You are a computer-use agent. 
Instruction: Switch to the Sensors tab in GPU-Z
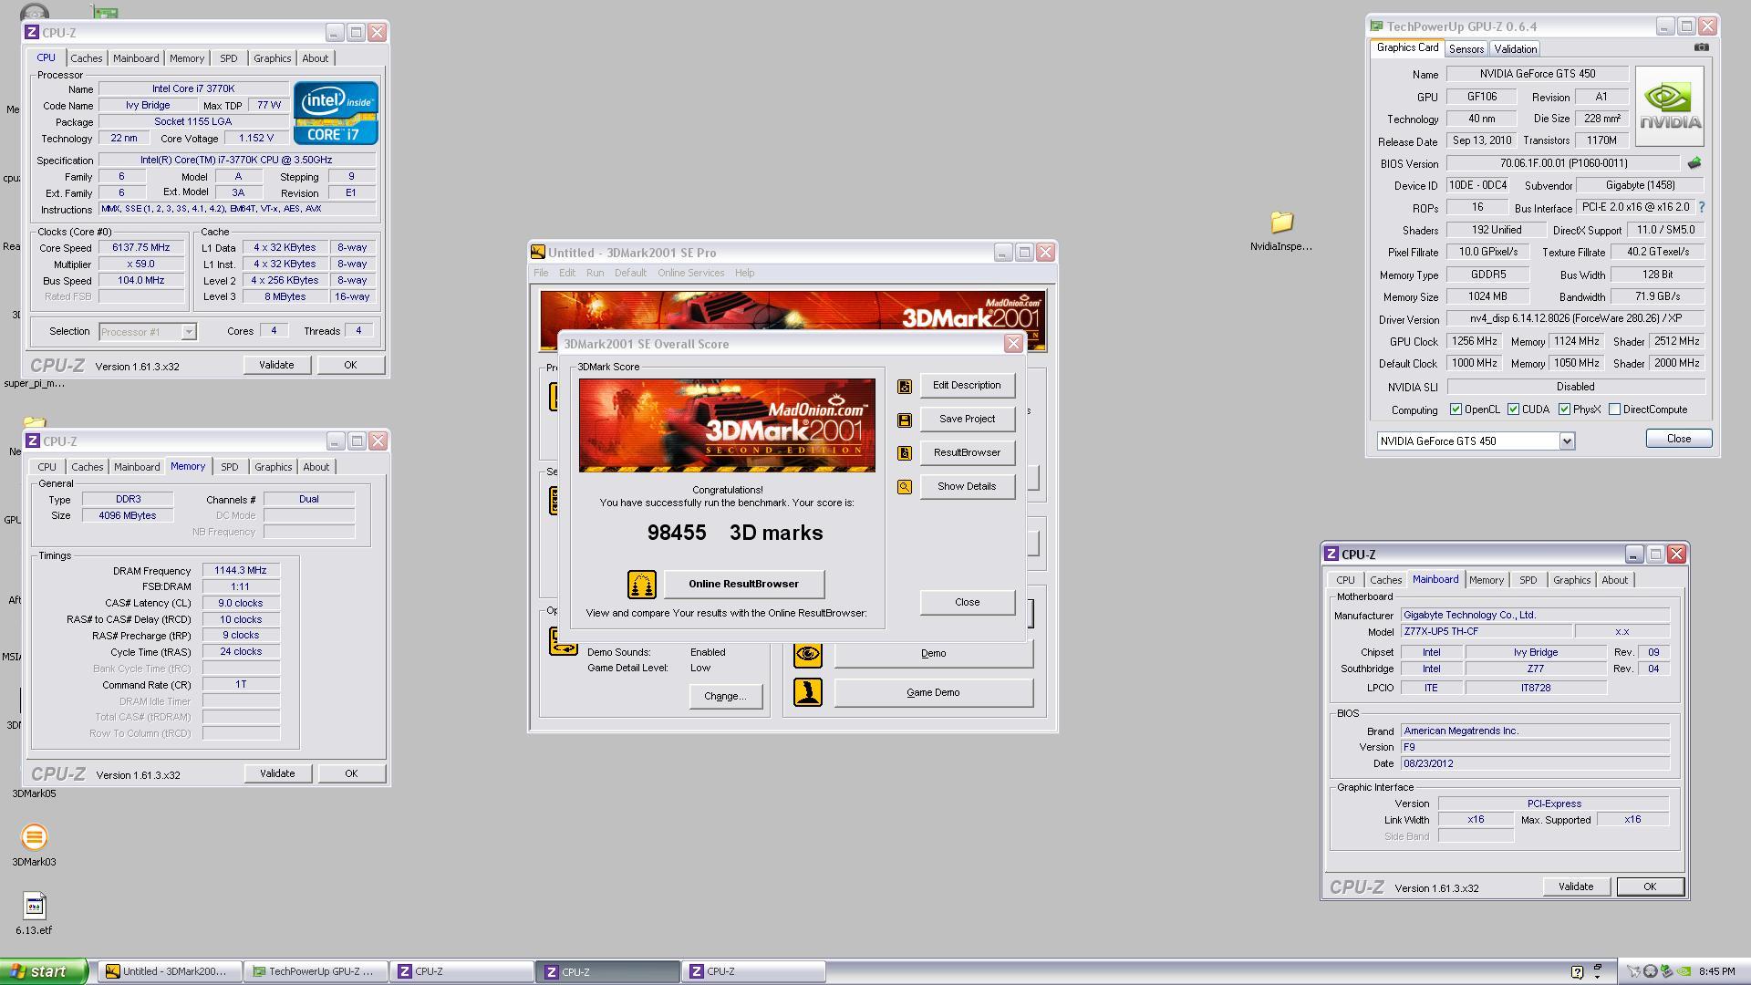1466,49
